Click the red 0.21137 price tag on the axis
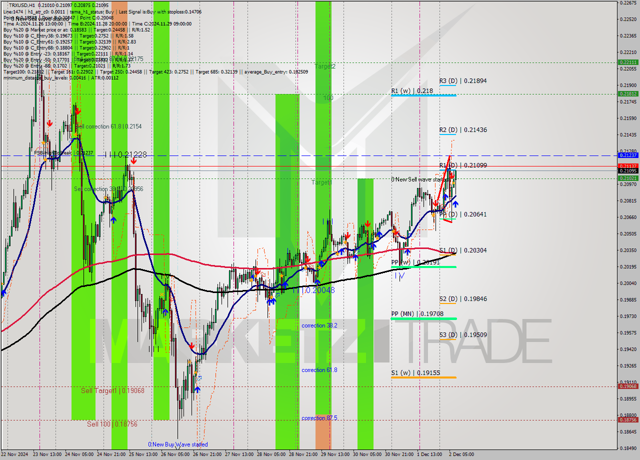640x460 pixels. [628, 166]
